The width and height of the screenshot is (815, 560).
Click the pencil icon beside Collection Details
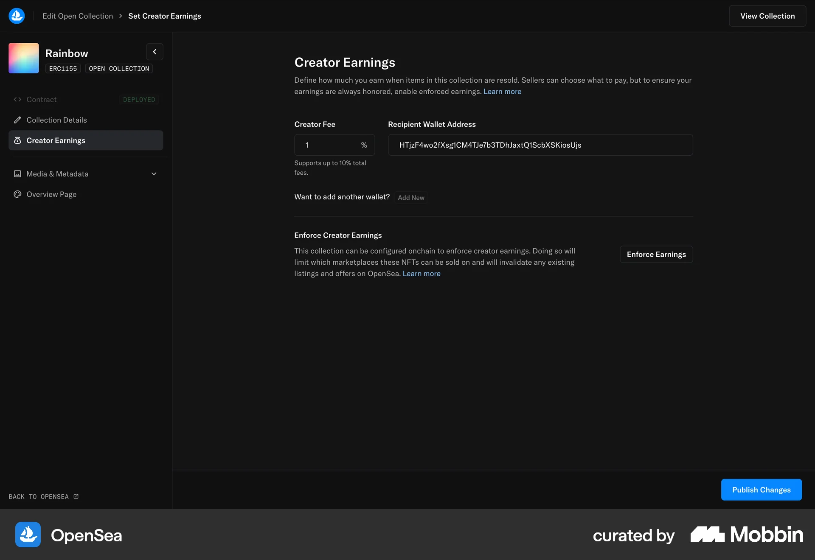coord(17,120)
